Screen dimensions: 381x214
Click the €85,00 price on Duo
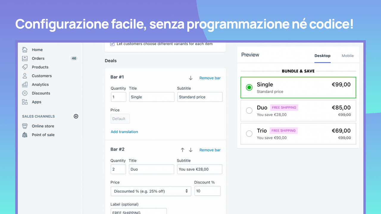point(341,108)
